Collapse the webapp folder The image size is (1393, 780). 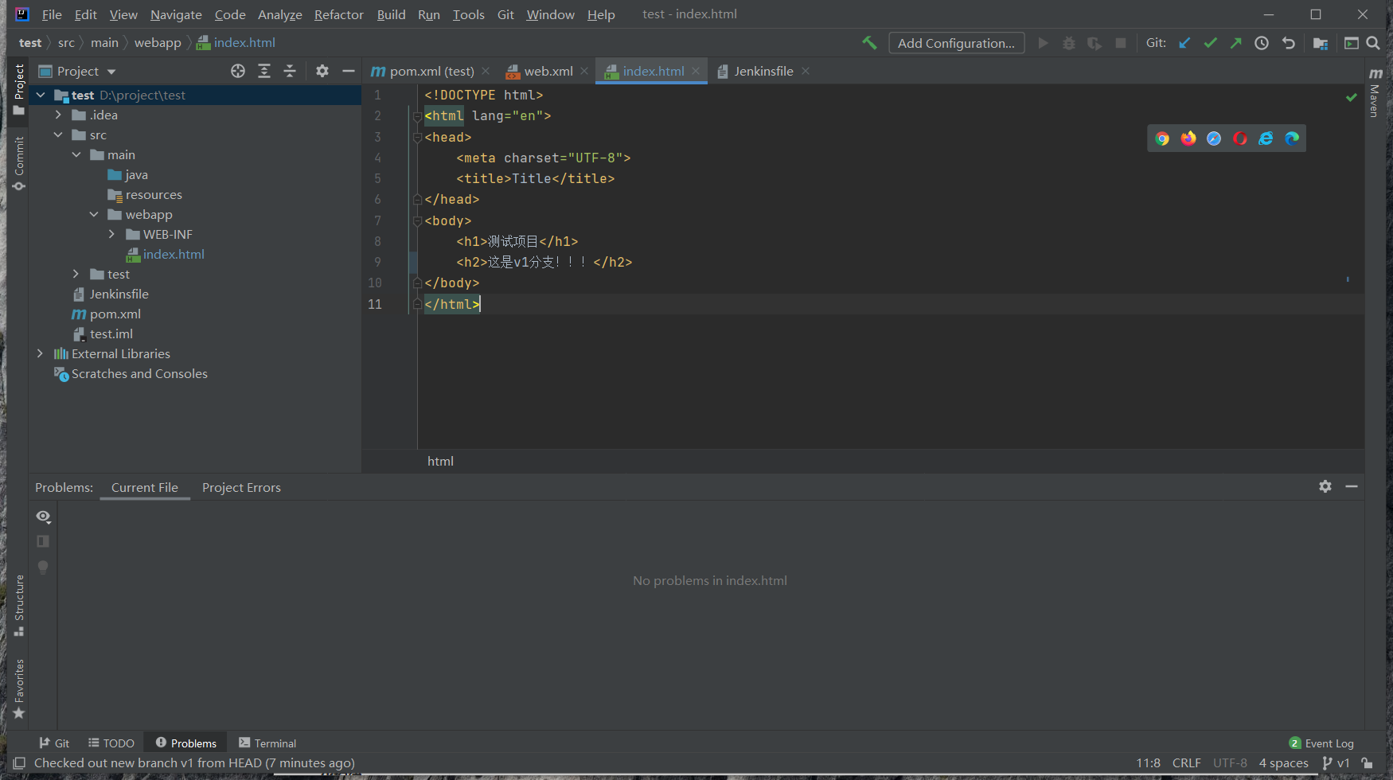94,214
